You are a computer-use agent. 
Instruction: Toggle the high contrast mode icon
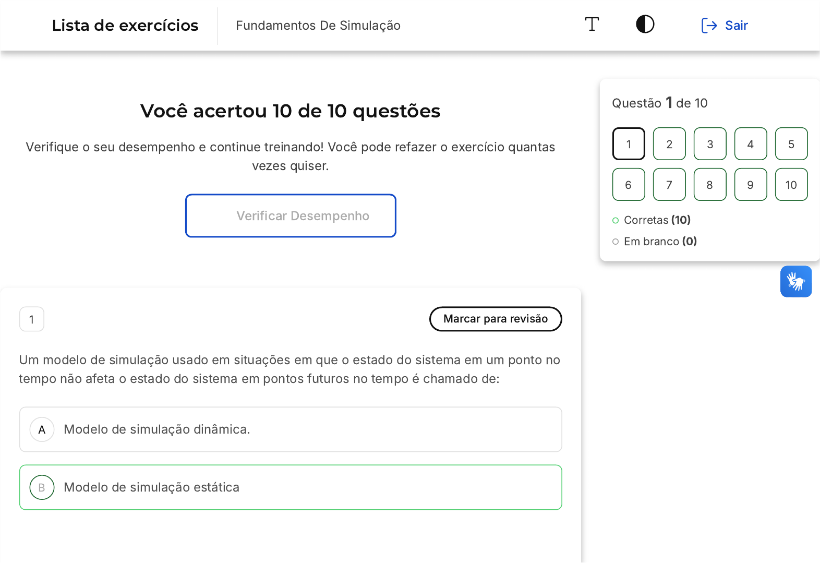tap(645, 25)
